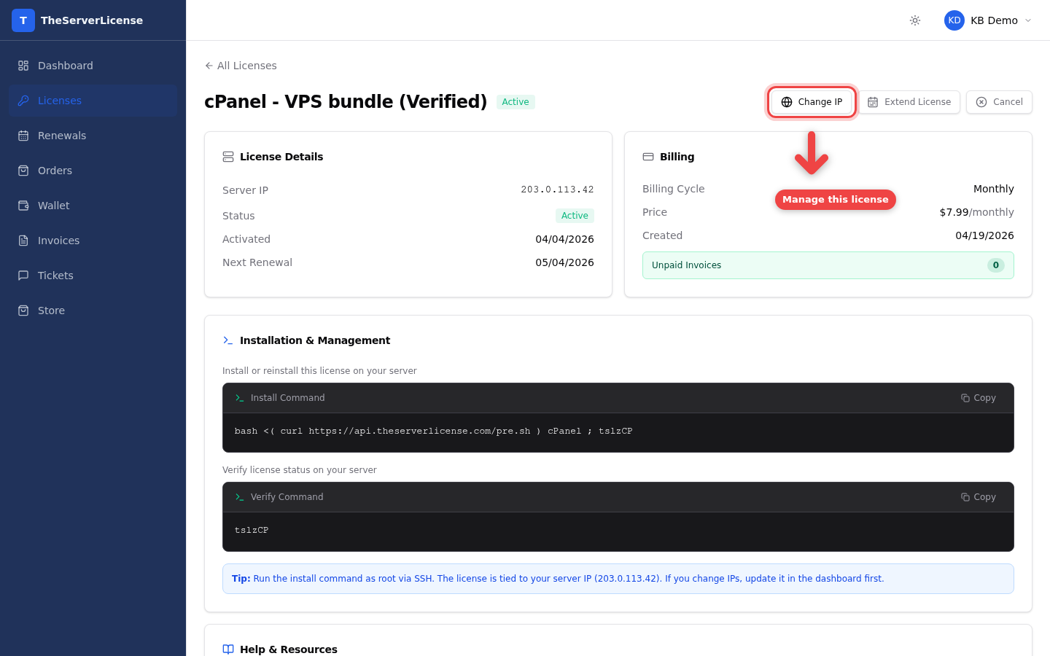Toggle the light/dark theme sun icon
Viewport: 1050px width, 656px height.
tap(915, 20)
